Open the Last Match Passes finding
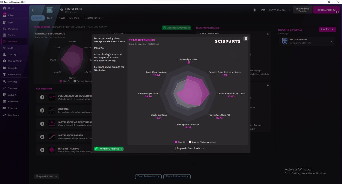 pos(64,137)
